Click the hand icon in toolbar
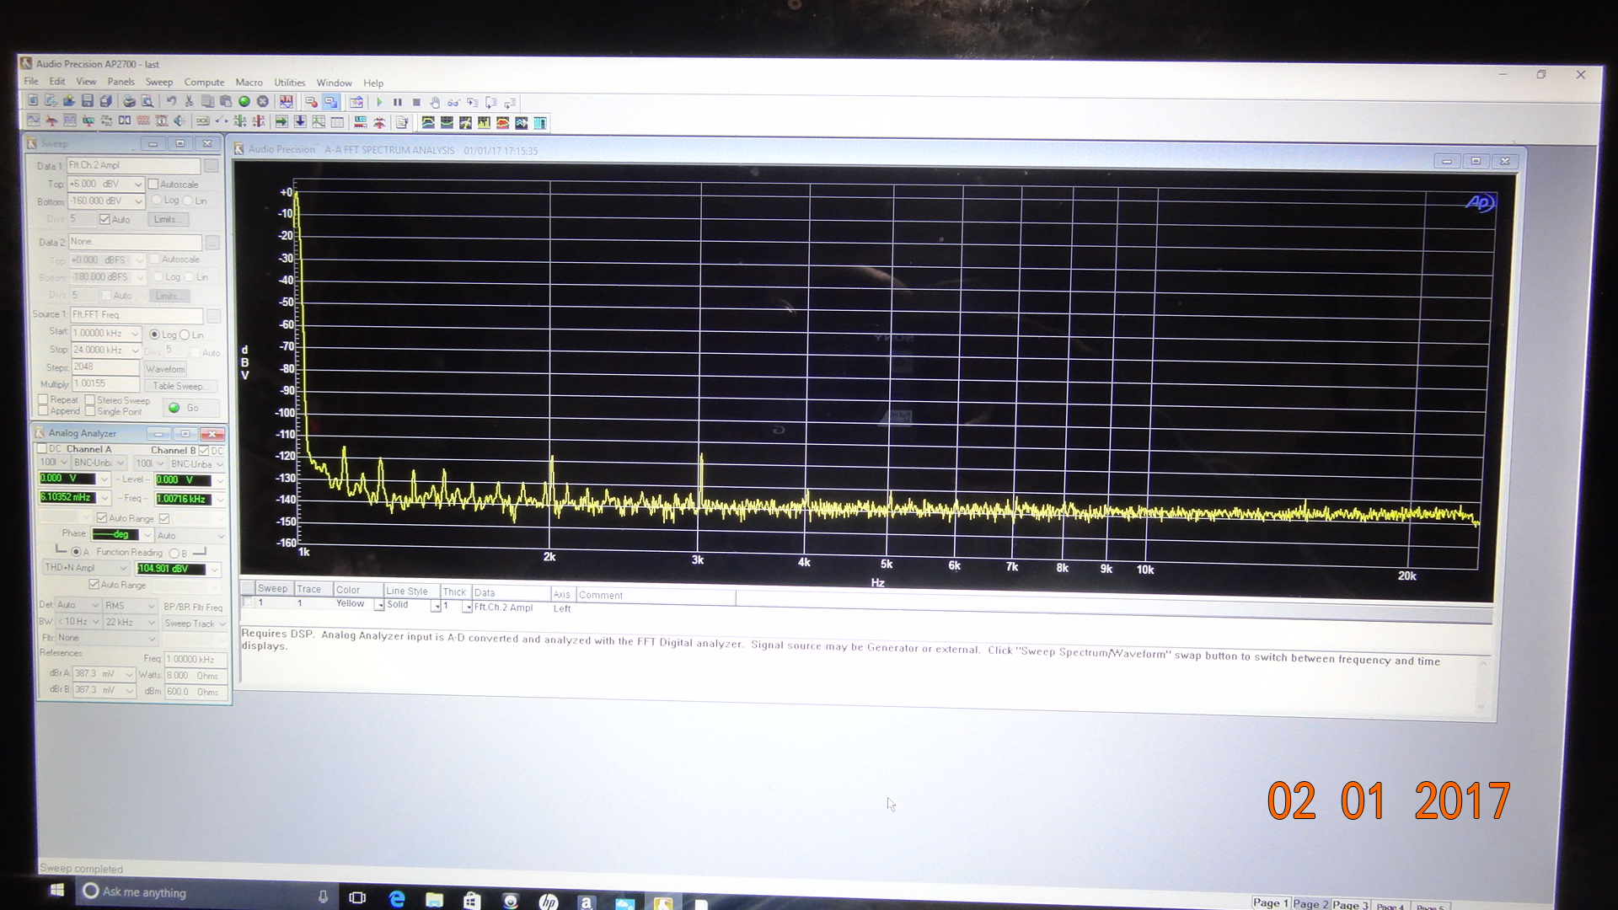This screenshot has width=1618, height=910. click(x=435, y=102)
